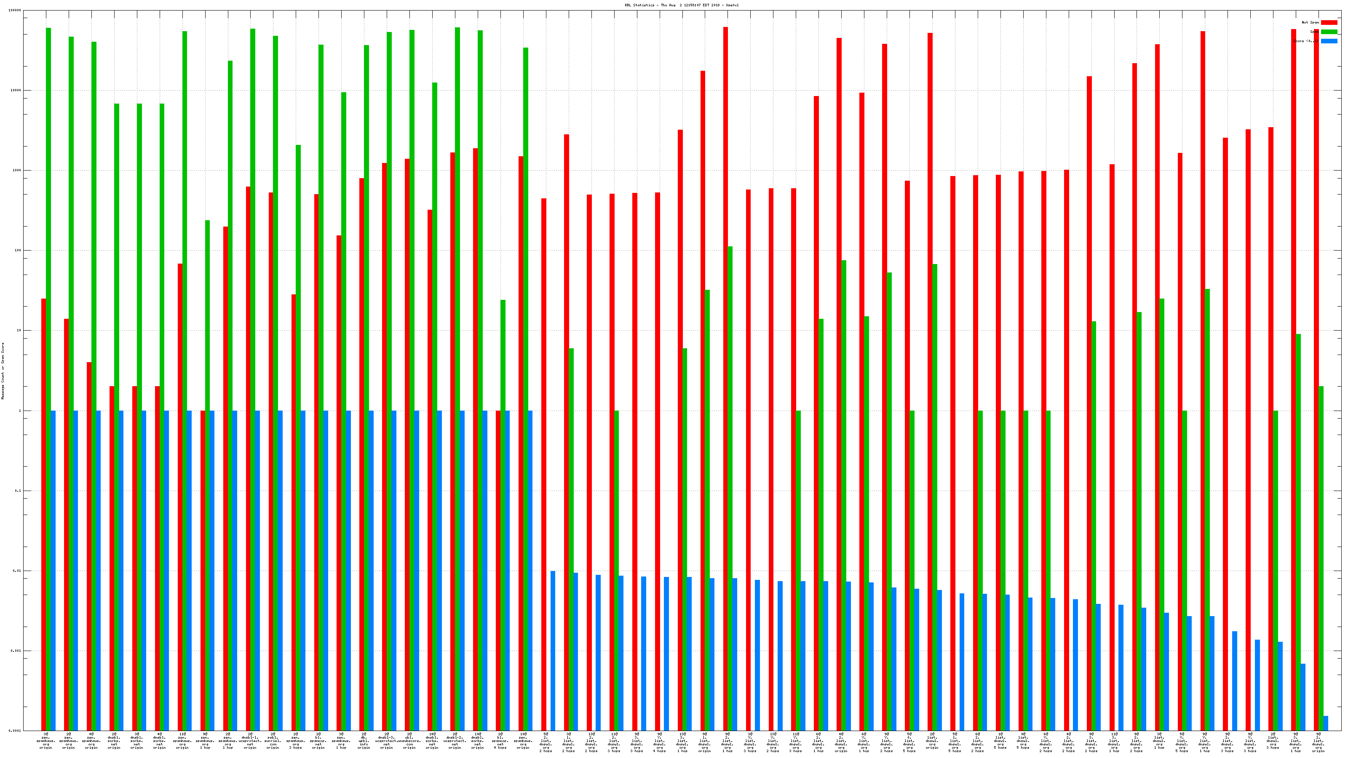Click the Not Spam legend text
The width and height of the screenshot is (1348, 758).
pos(1311,22)
